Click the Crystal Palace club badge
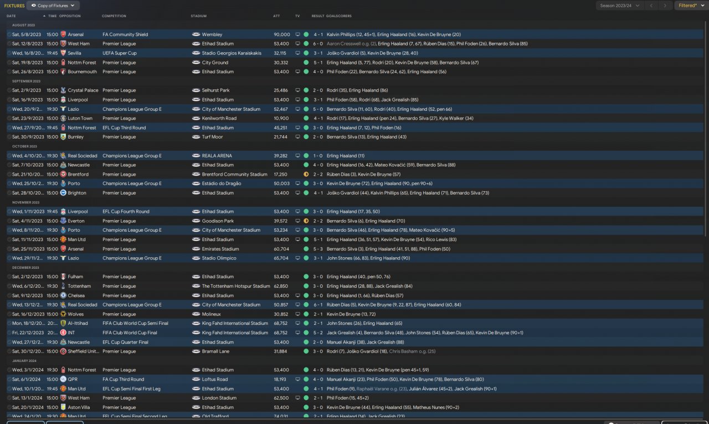 tap(63, 90)
